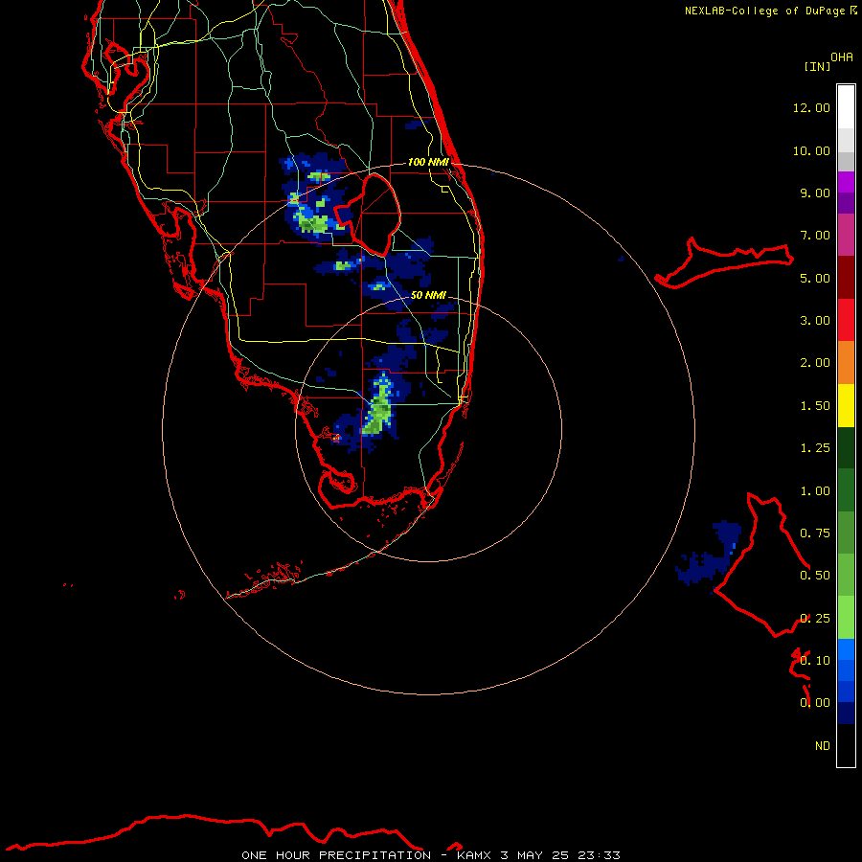862x862 pixels.
Task: Click the ONE HOUR PRECIPITATION KAMX caption
Action: [x=431, y=855]
